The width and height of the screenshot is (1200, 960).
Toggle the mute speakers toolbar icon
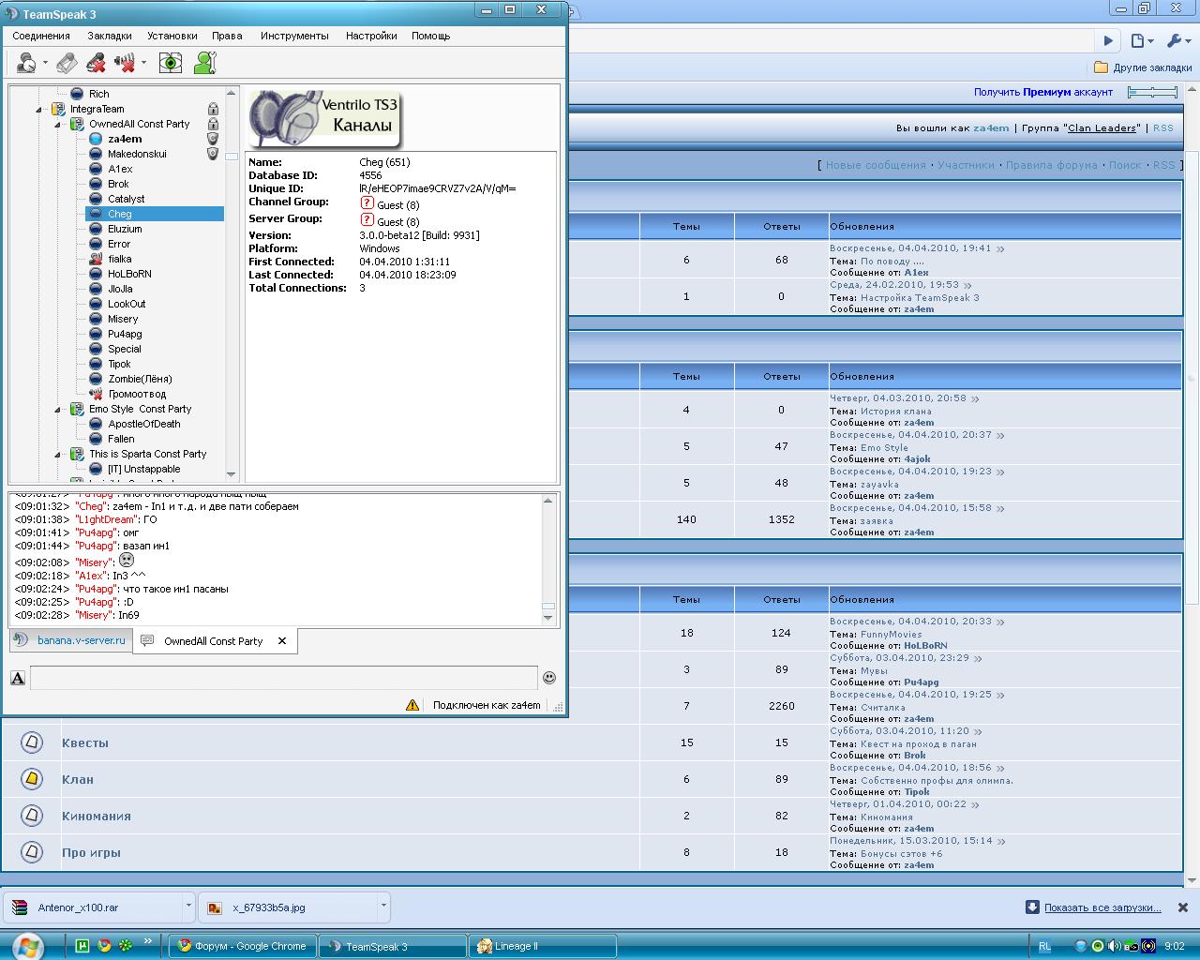(x=125, y=63)
